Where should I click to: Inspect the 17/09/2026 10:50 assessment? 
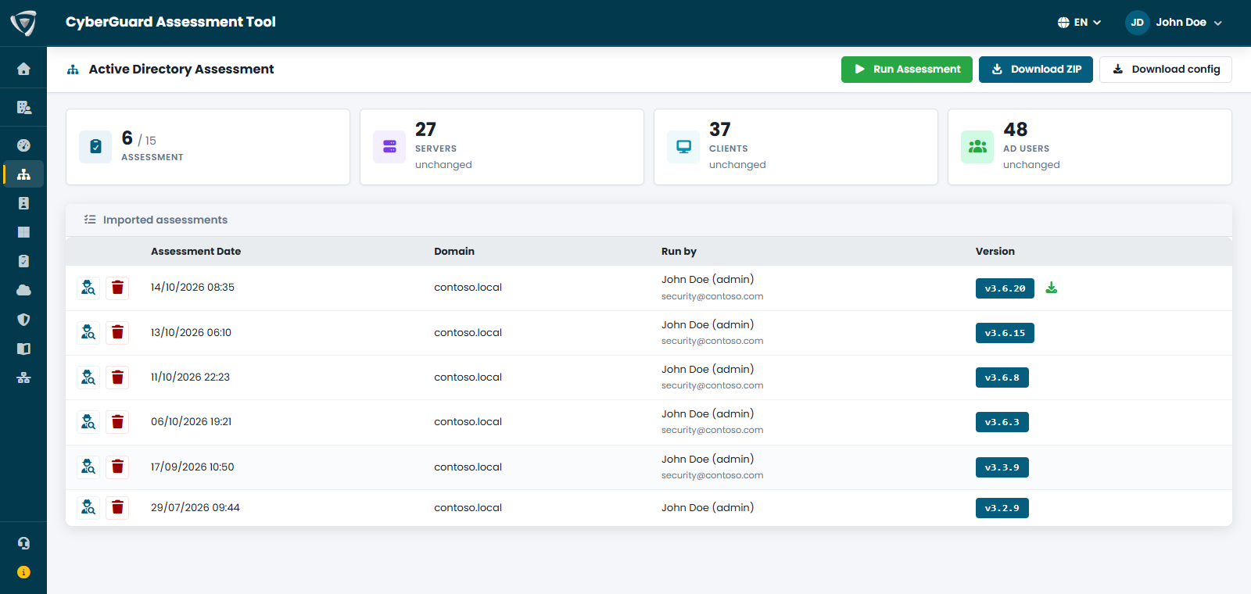click(x=88, y=467)
